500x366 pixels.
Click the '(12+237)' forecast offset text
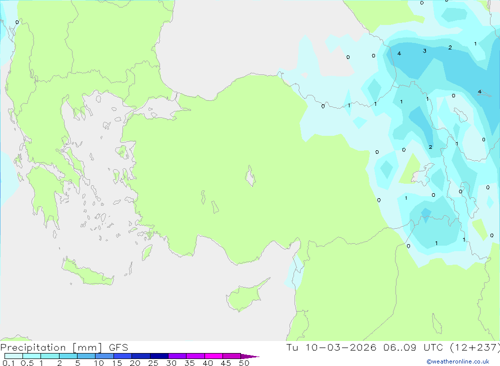tap(475, 347)
